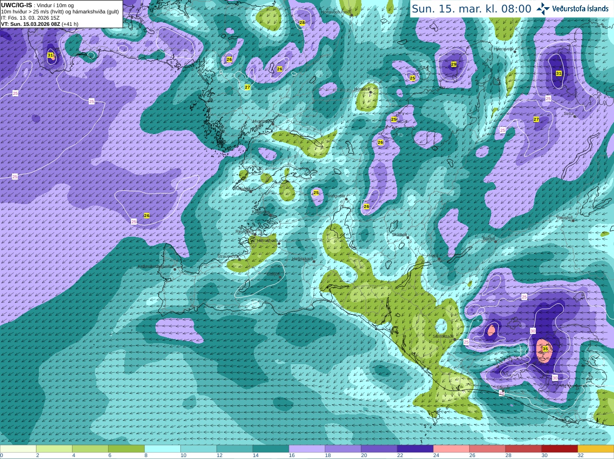Pick the 16–18 light lavender legend swatch
The width and height of the screenshot is (614, 459).
pyautogui.click(x=307, y=449)
